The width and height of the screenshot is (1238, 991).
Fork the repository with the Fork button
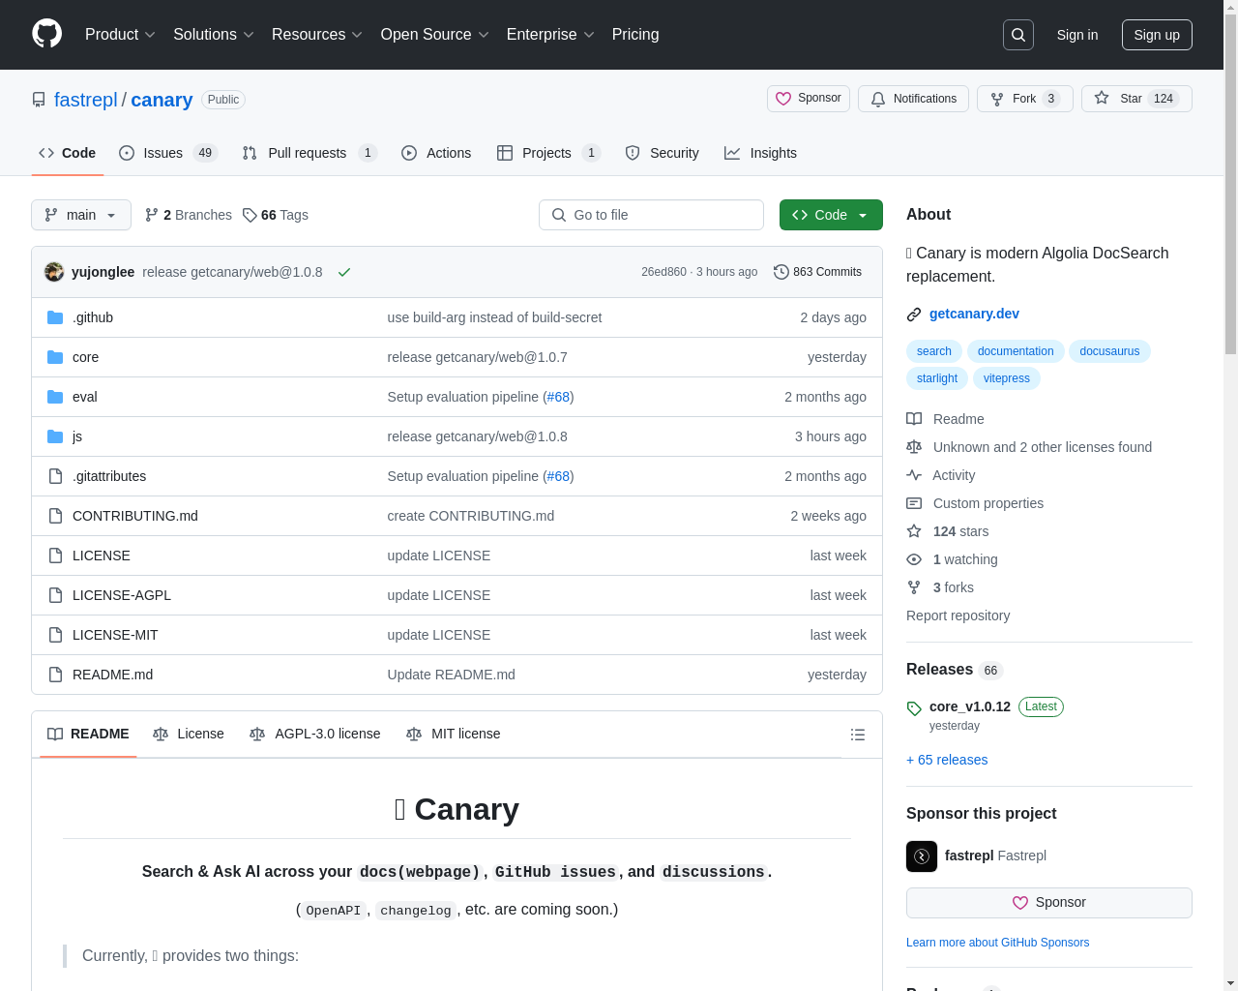1024,99
